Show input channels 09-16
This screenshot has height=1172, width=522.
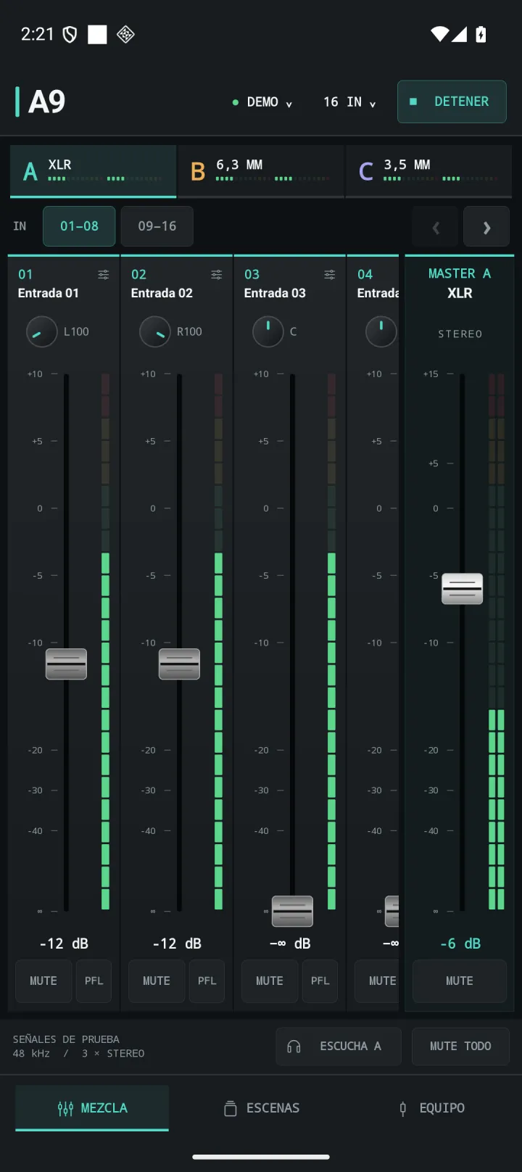click(157, 226)
